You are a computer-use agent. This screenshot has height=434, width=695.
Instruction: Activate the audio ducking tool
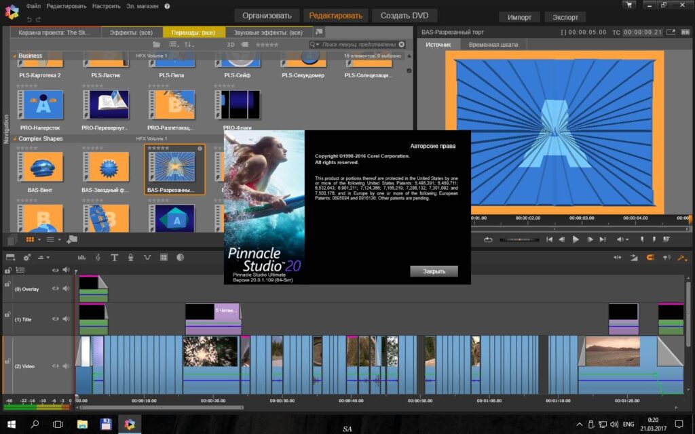(x=147, y=257)
